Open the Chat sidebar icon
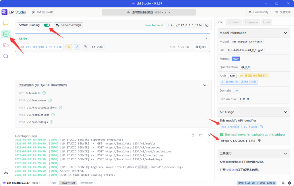Viewport: 294px width, 186px height. (x=6, y=23)
